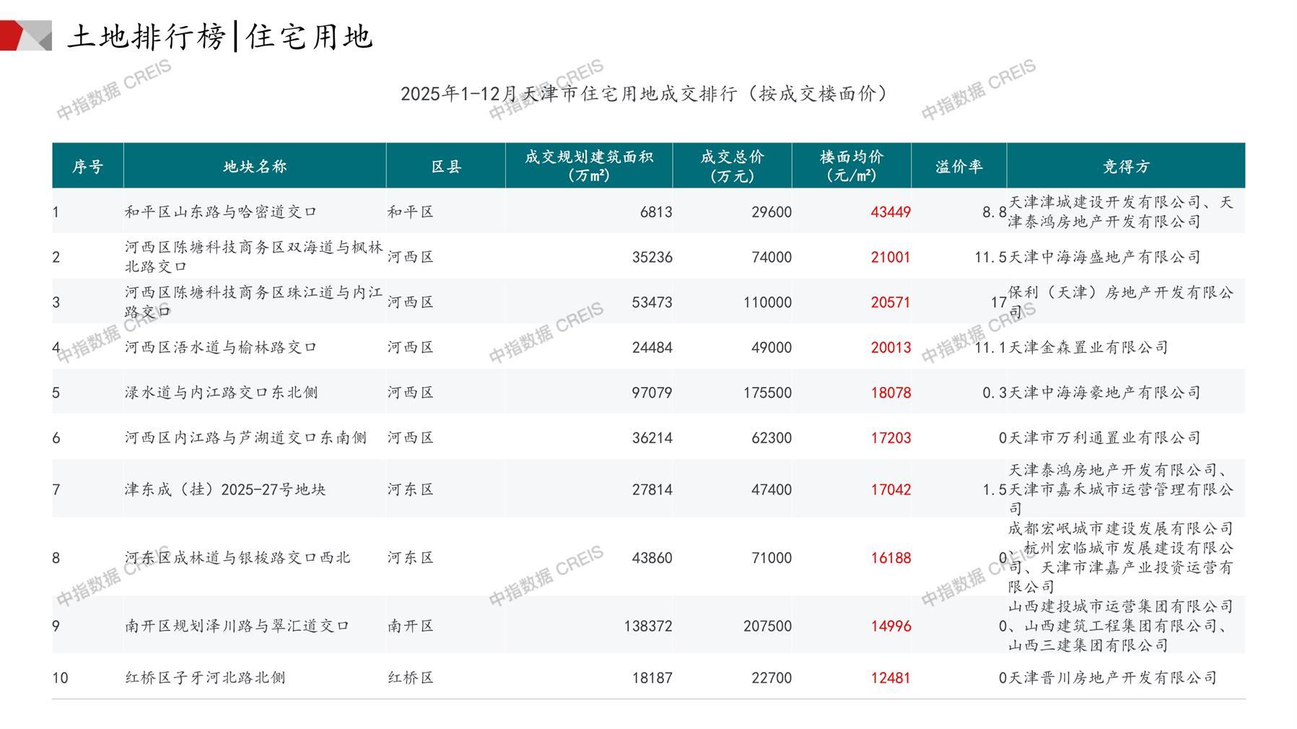Click the 成交总价 (万元) column header
This screenshot has width=1297, height=729.
click(x=732, y=166)
